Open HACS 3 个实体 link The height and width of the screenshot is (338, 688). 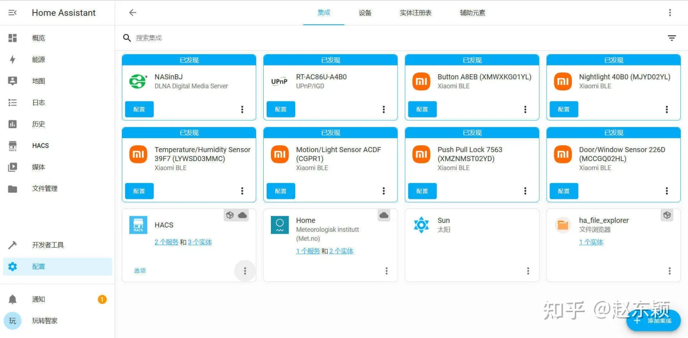coord(200,242)
